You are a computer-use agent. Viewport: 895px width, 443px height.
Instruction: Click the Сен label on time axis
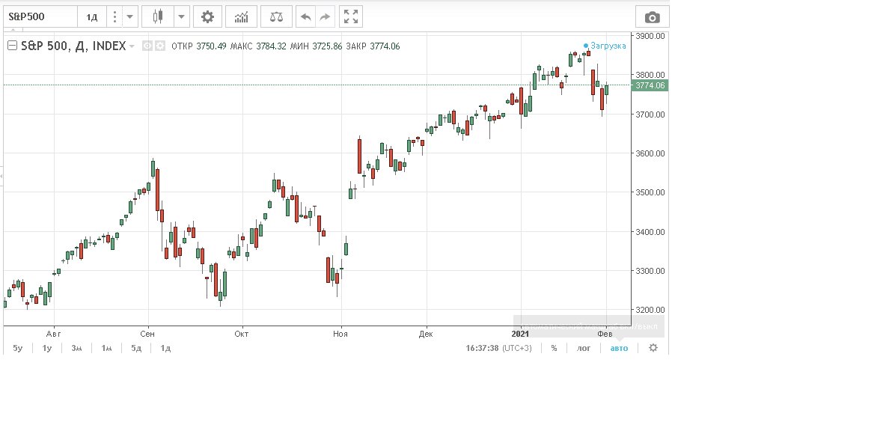147,334
